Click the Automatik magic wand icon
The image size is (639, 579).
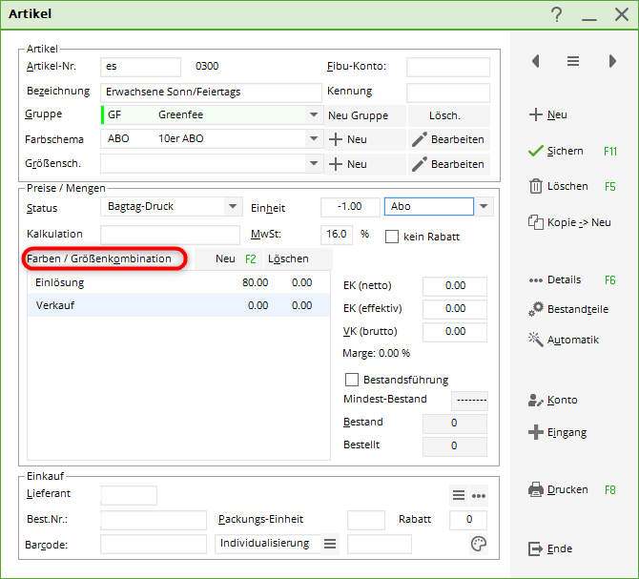pyautogui.click(x=535, y=340)
